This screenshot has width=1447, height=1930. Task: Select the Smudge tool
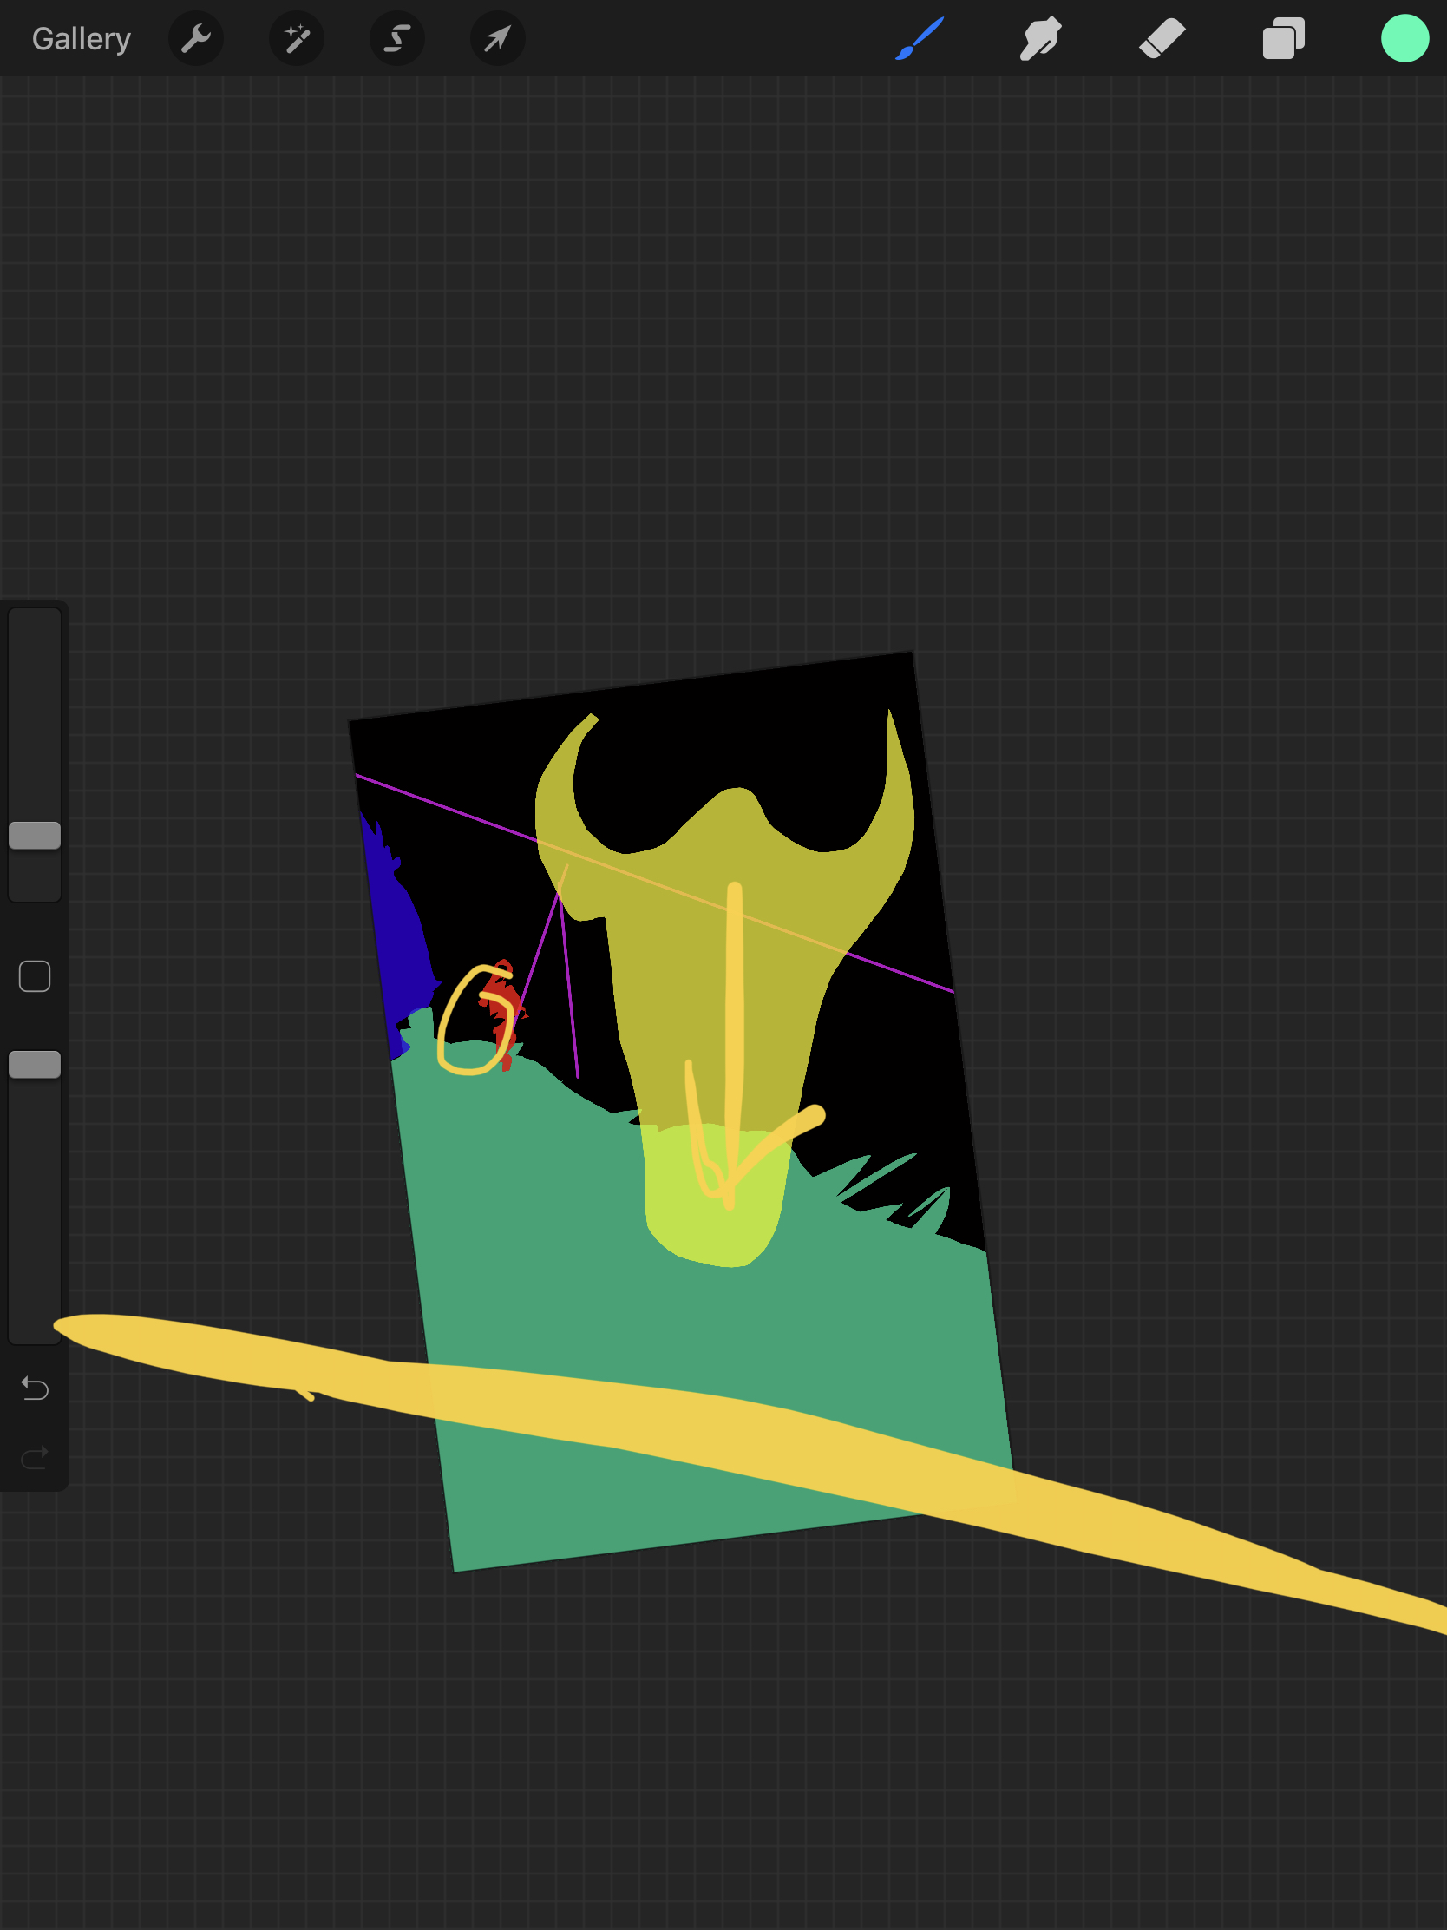coord(1040,38)
